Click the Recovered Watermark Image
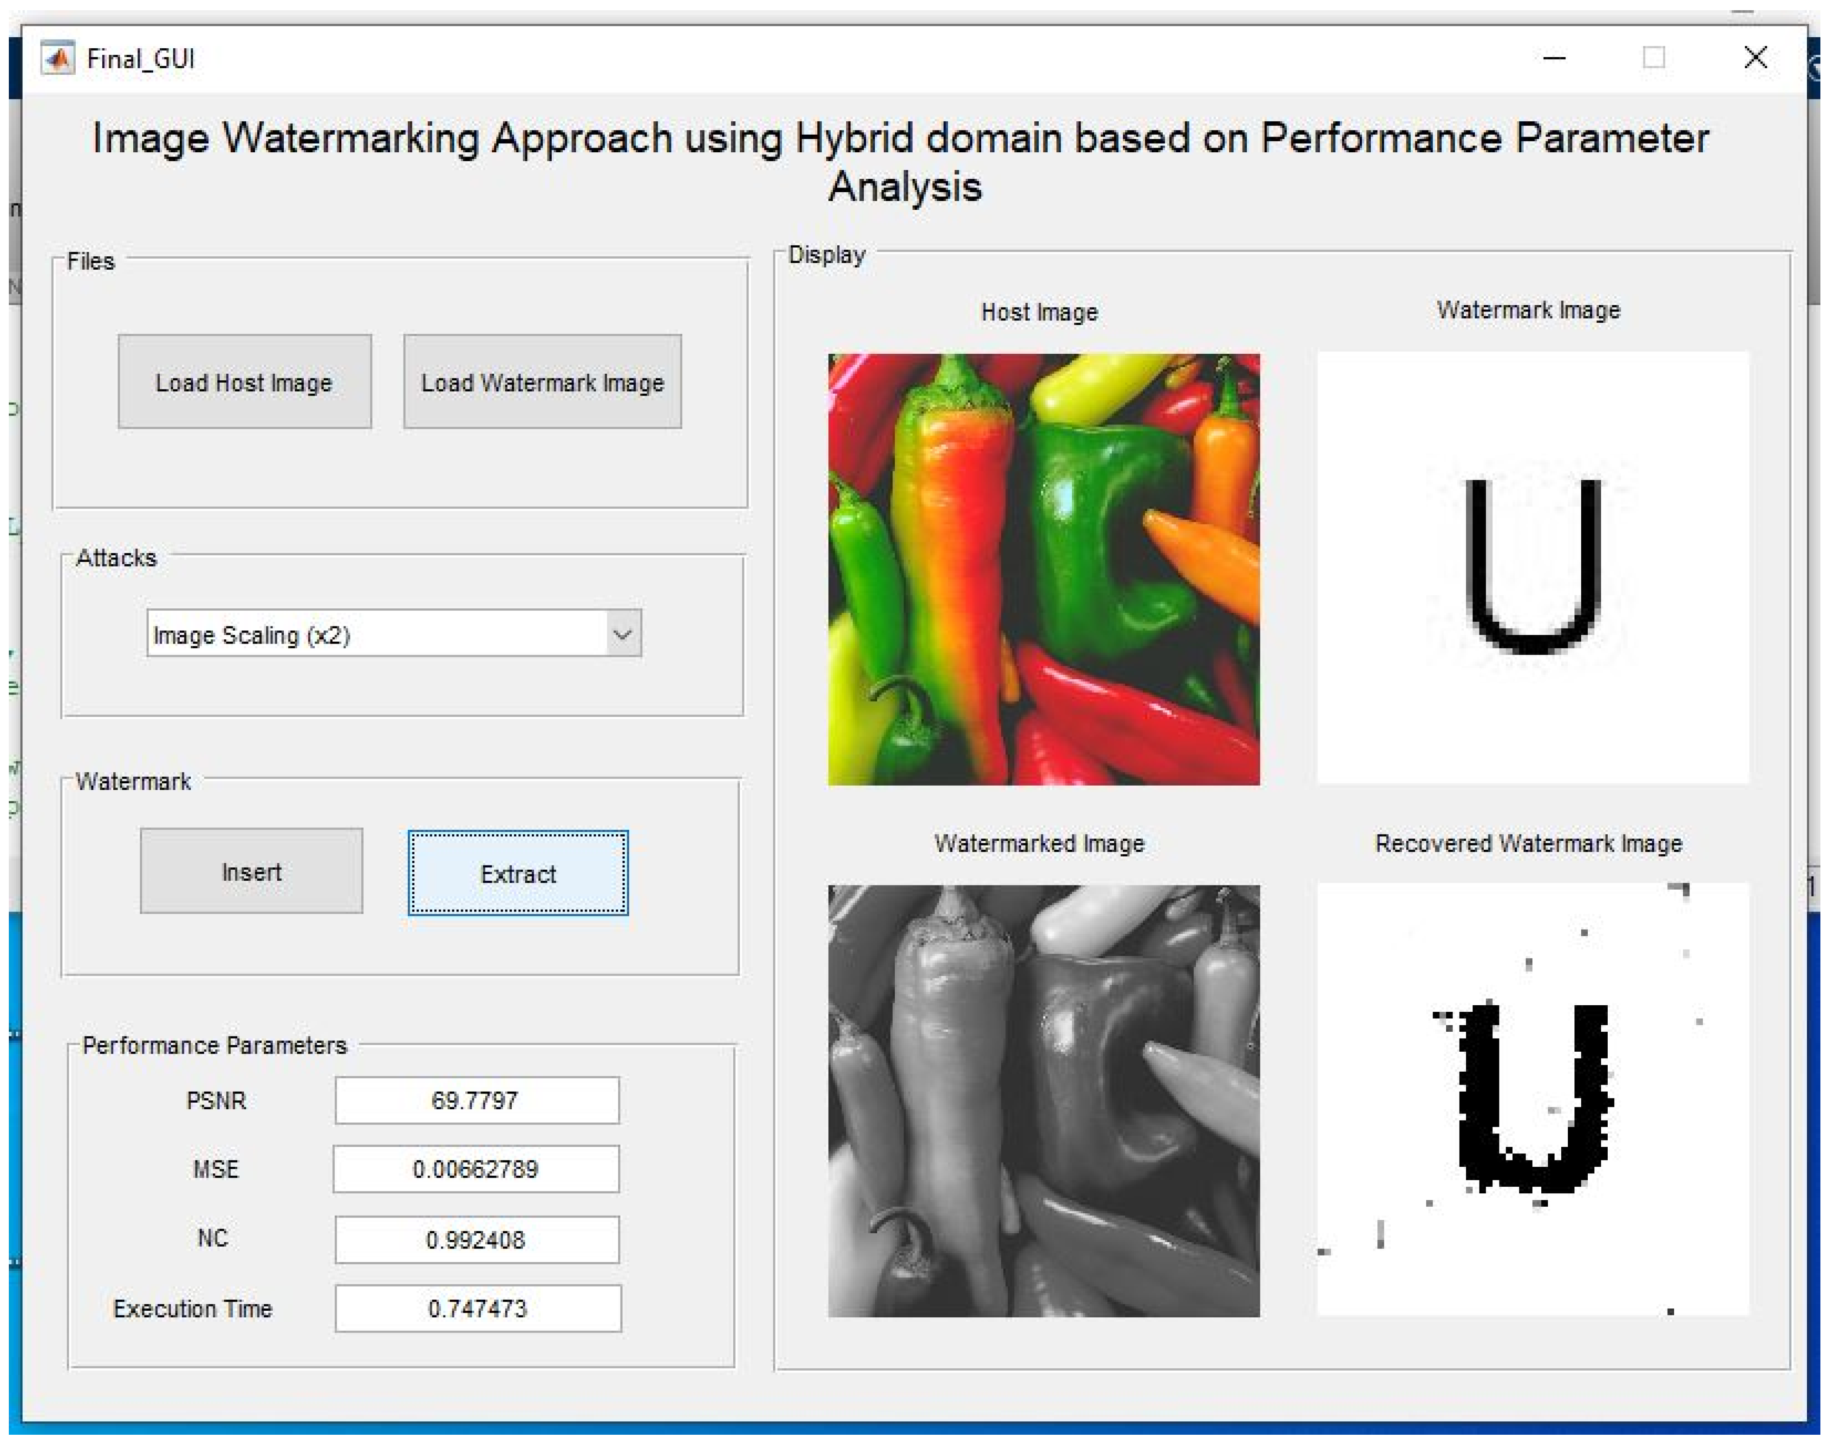 1532,1100
